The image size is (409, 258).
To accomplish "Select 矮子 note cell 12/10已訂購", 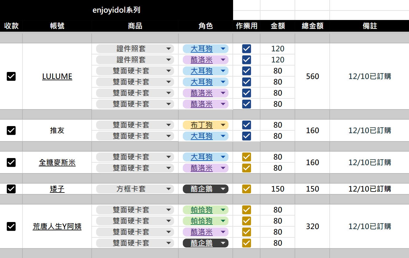I will click(x=370, y=189).
